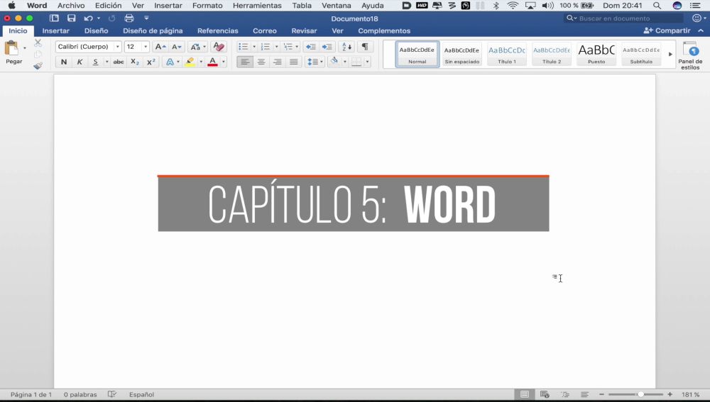Viewport: 710px width, 402px height.
Task: Click the Español language indicator
Action: [x=142, y=394]
